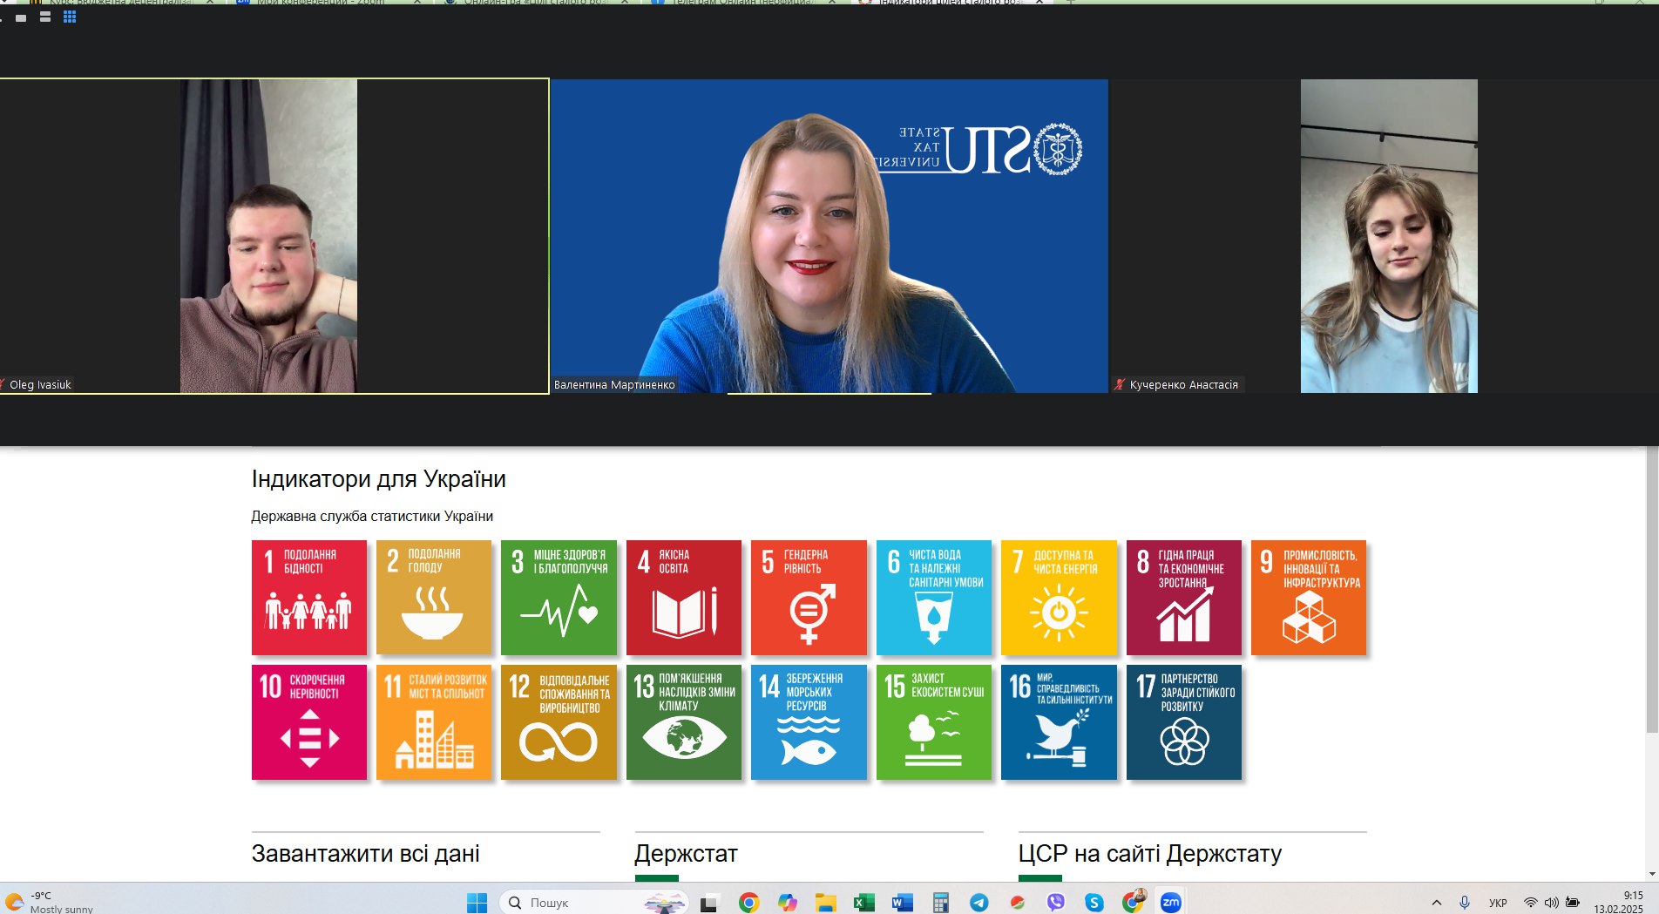Open Copilot from the taskbar
This screenshot has width=1659, height=914.
[x=788, y=903]
